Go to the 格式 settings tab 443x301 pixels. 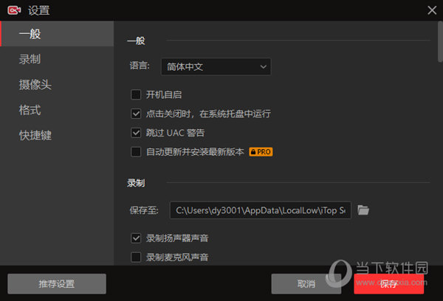click(57, 110)
